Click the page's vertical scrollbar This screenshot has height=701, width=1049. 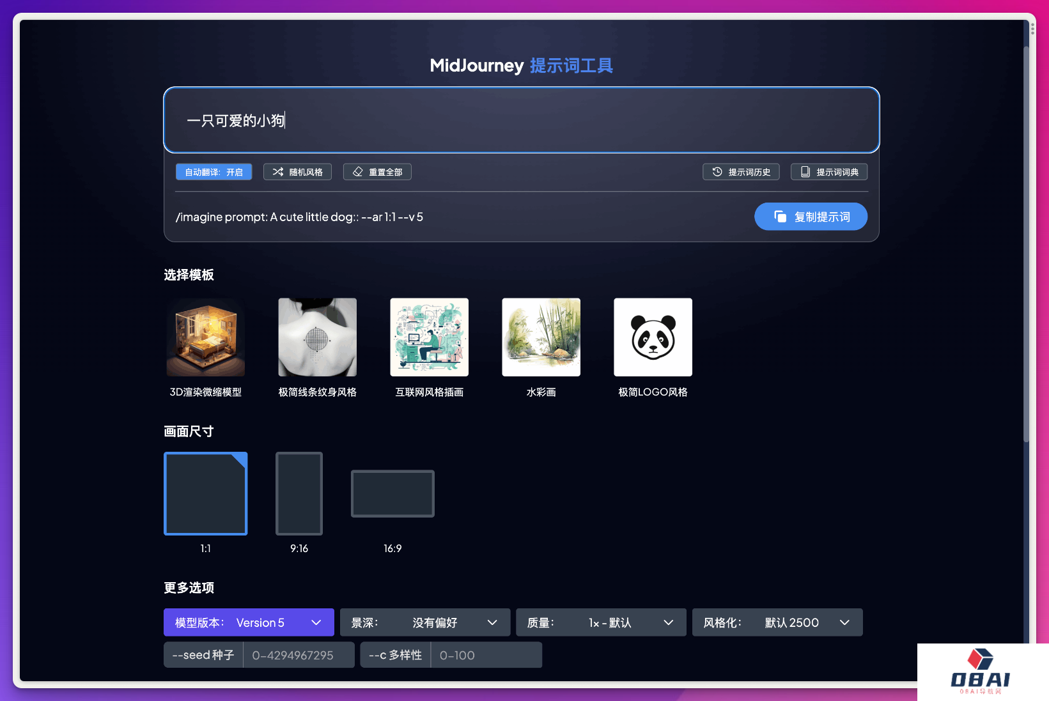(1026, 243)
